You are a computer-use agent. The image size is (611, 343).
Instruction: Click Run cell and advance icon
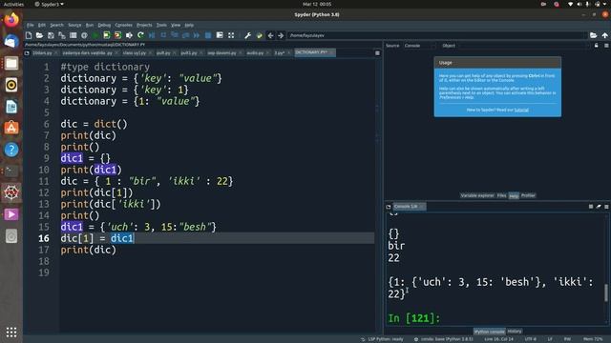point(117,35)
